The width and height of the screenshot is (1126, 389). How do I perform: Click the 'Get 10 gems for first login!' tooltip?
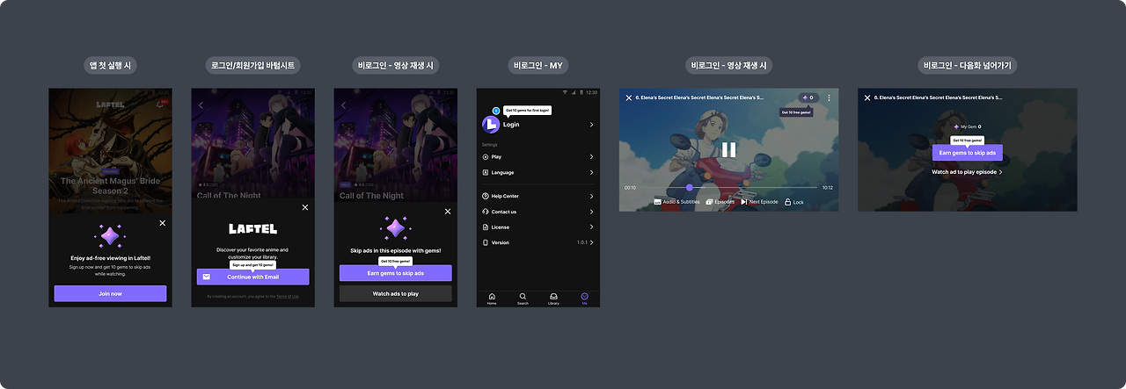point(527,111)
